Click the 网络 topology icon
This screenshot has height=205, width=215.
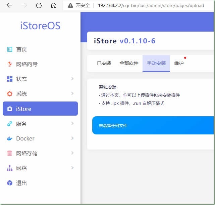pyautogui.click(x=10, y=168)
